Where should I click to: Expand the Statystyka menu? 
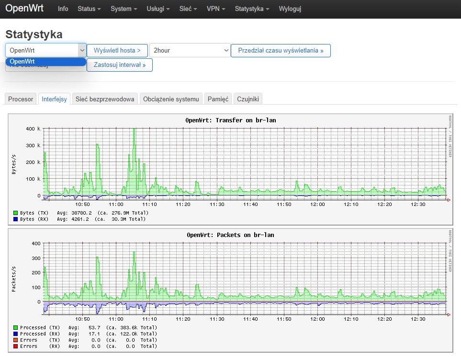click(252, 9)
